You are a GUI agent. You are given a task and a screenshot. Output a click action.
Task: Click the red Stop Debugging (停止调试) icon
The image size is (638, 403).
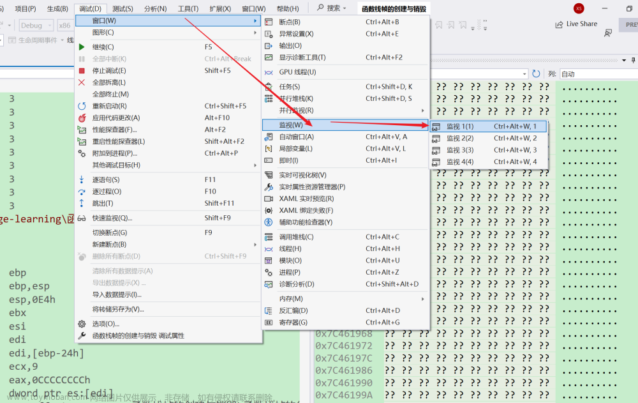click(82, 70)
